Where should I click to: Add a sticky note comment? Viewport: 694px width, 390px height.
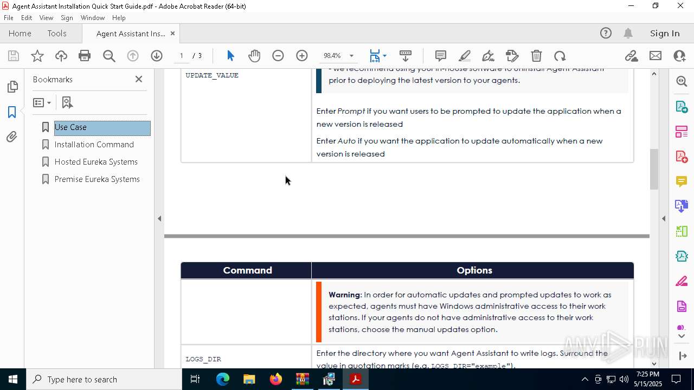[441, 56]
